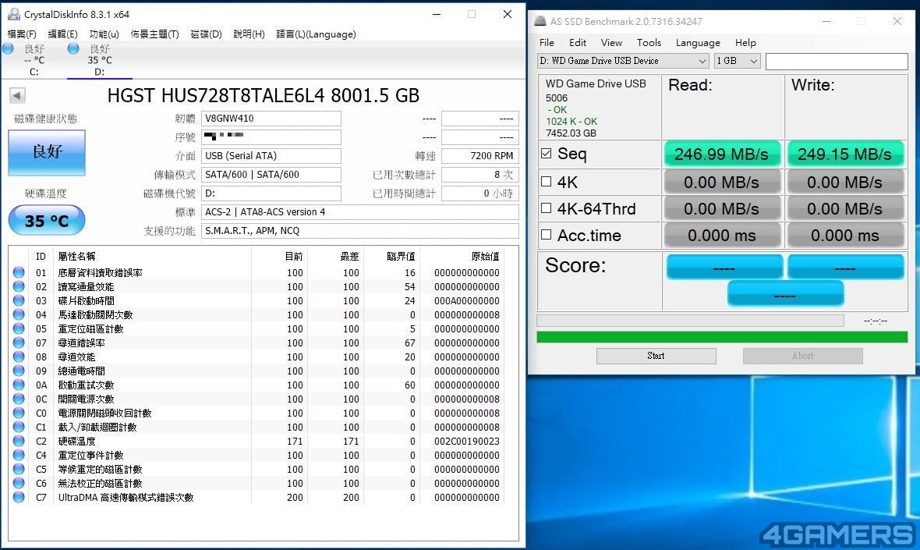Enable the 4K benchmark checkbox
Screen dimensions: 920x550
(x=547, y=182)
